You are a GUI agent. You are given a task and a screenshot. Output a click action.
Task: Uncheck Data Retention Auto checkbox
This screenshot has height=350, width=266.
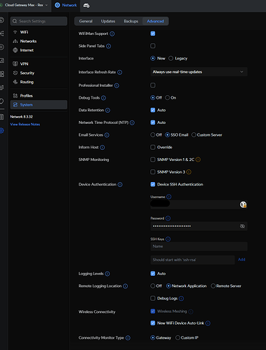point(153,110)
